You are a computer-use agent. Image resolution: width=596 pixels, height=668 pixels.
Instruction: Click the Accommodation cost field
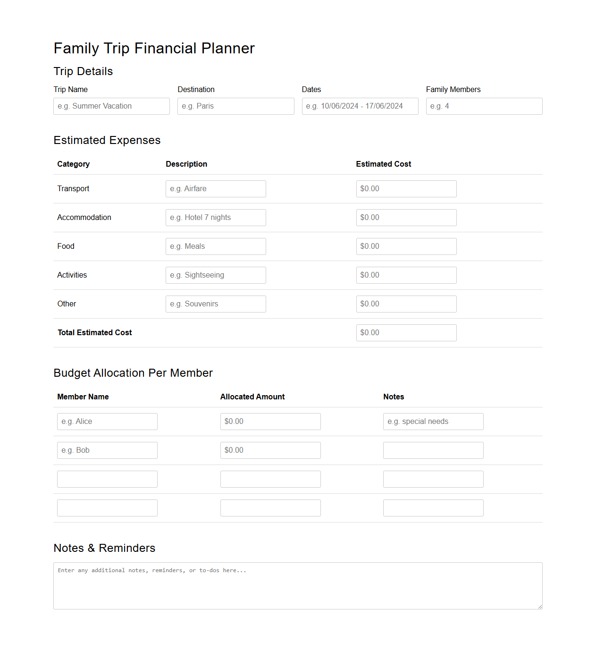[x=406, y=217]
